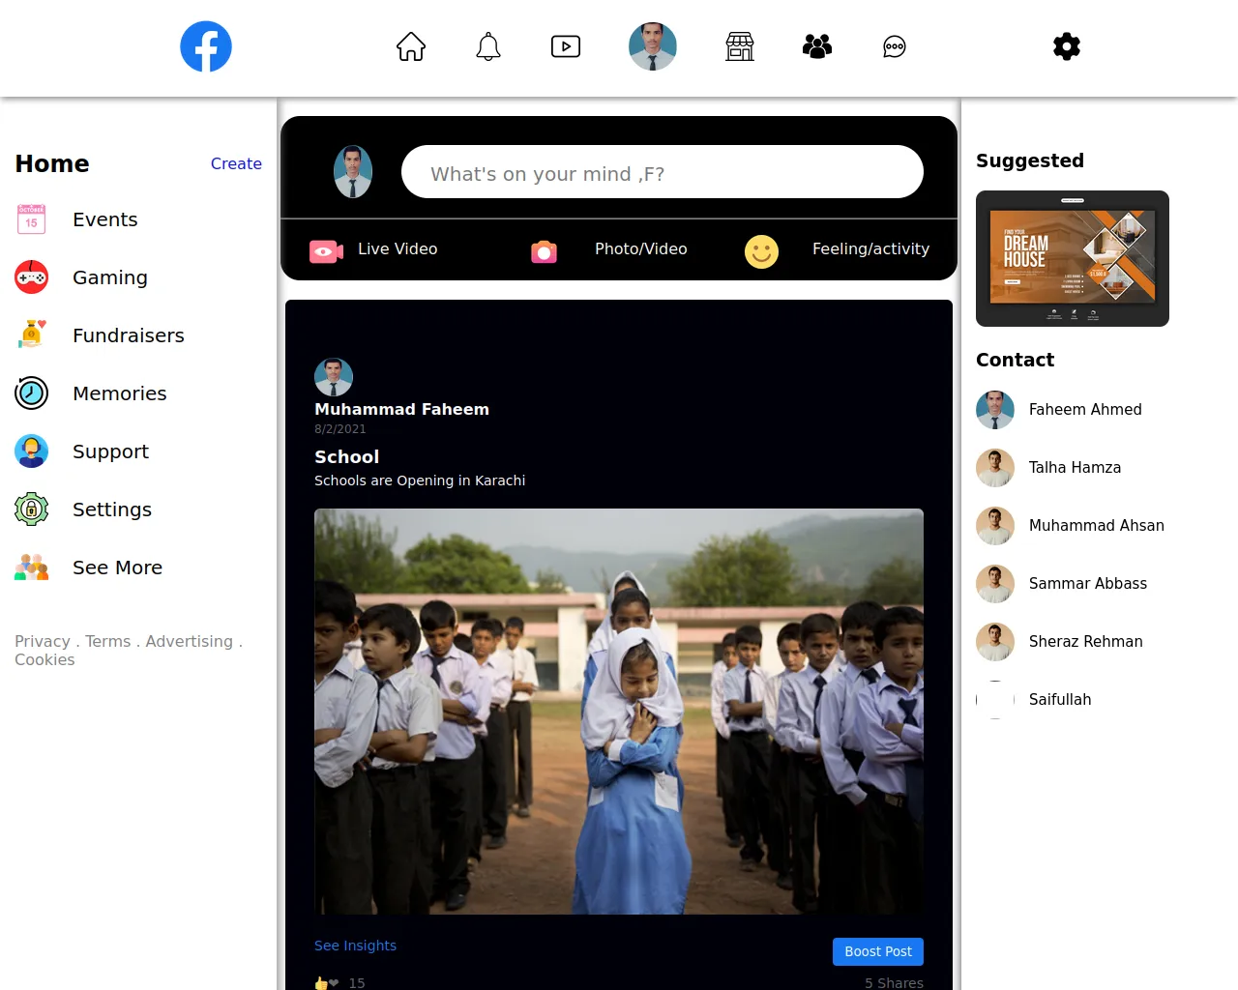The height and width of the screenshot is (990, 1238).
Task: Click the What's on your mind field
Action: pyautogui.click(x=662, y=172)
